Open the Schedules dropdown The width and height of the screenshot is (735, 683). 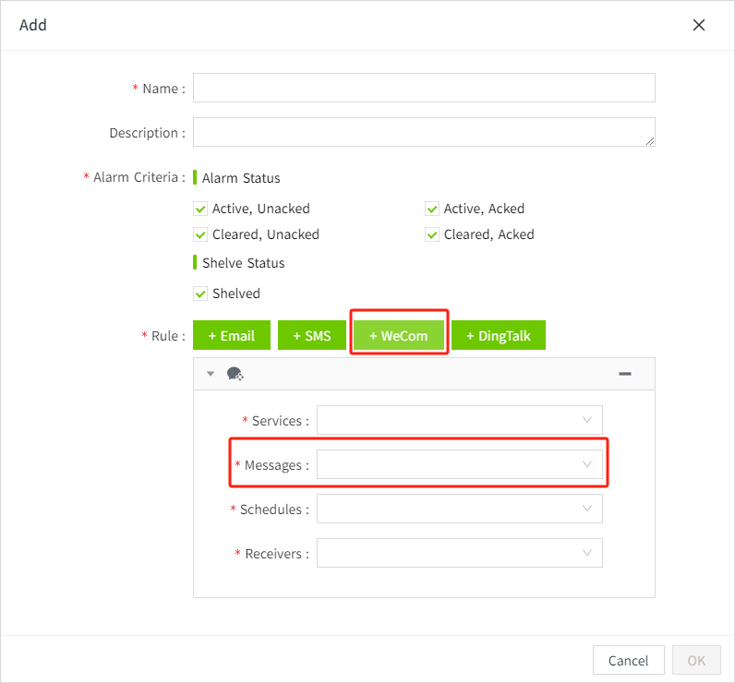click(459, 509)
